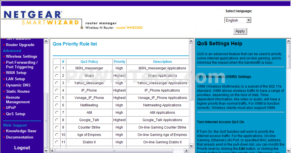Select radio button for Google_Talk rule
The width and height of the screenshot is (291, 153).
57,120
